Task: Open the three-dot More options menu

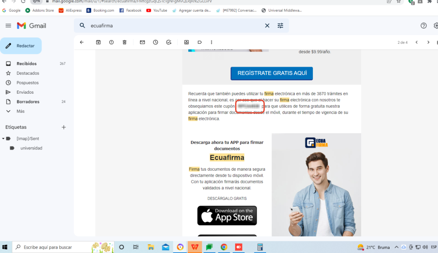Action: coord(212,42)
